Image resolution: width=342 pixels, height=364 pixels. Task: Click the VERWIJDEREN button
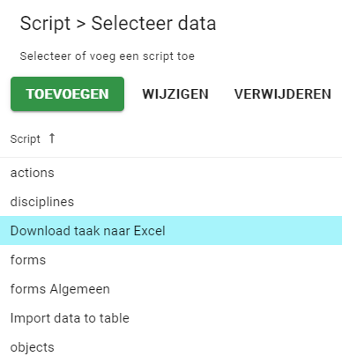(283, 94)
